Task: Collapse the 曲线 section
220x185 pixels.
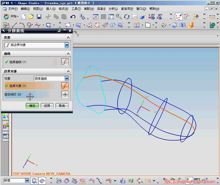Action: [68, 54]
